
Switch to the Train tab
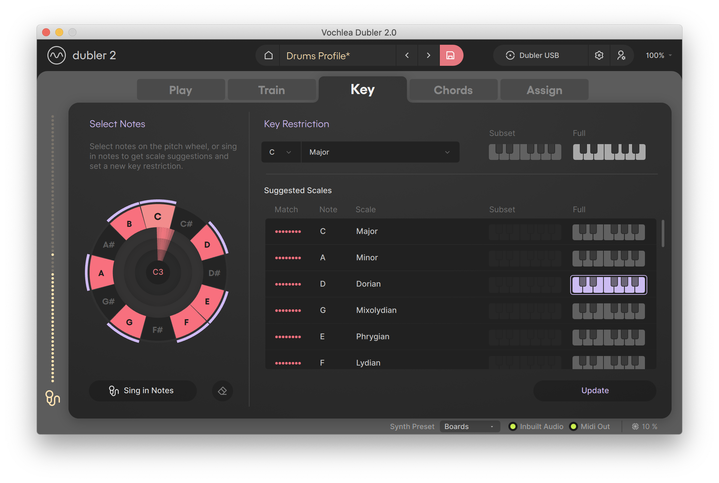click(x=272, y=90)
